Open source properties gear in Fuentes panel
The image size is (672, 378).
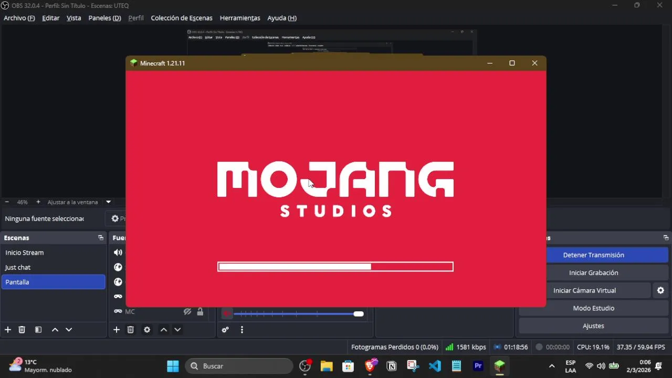tap(147, 330)
